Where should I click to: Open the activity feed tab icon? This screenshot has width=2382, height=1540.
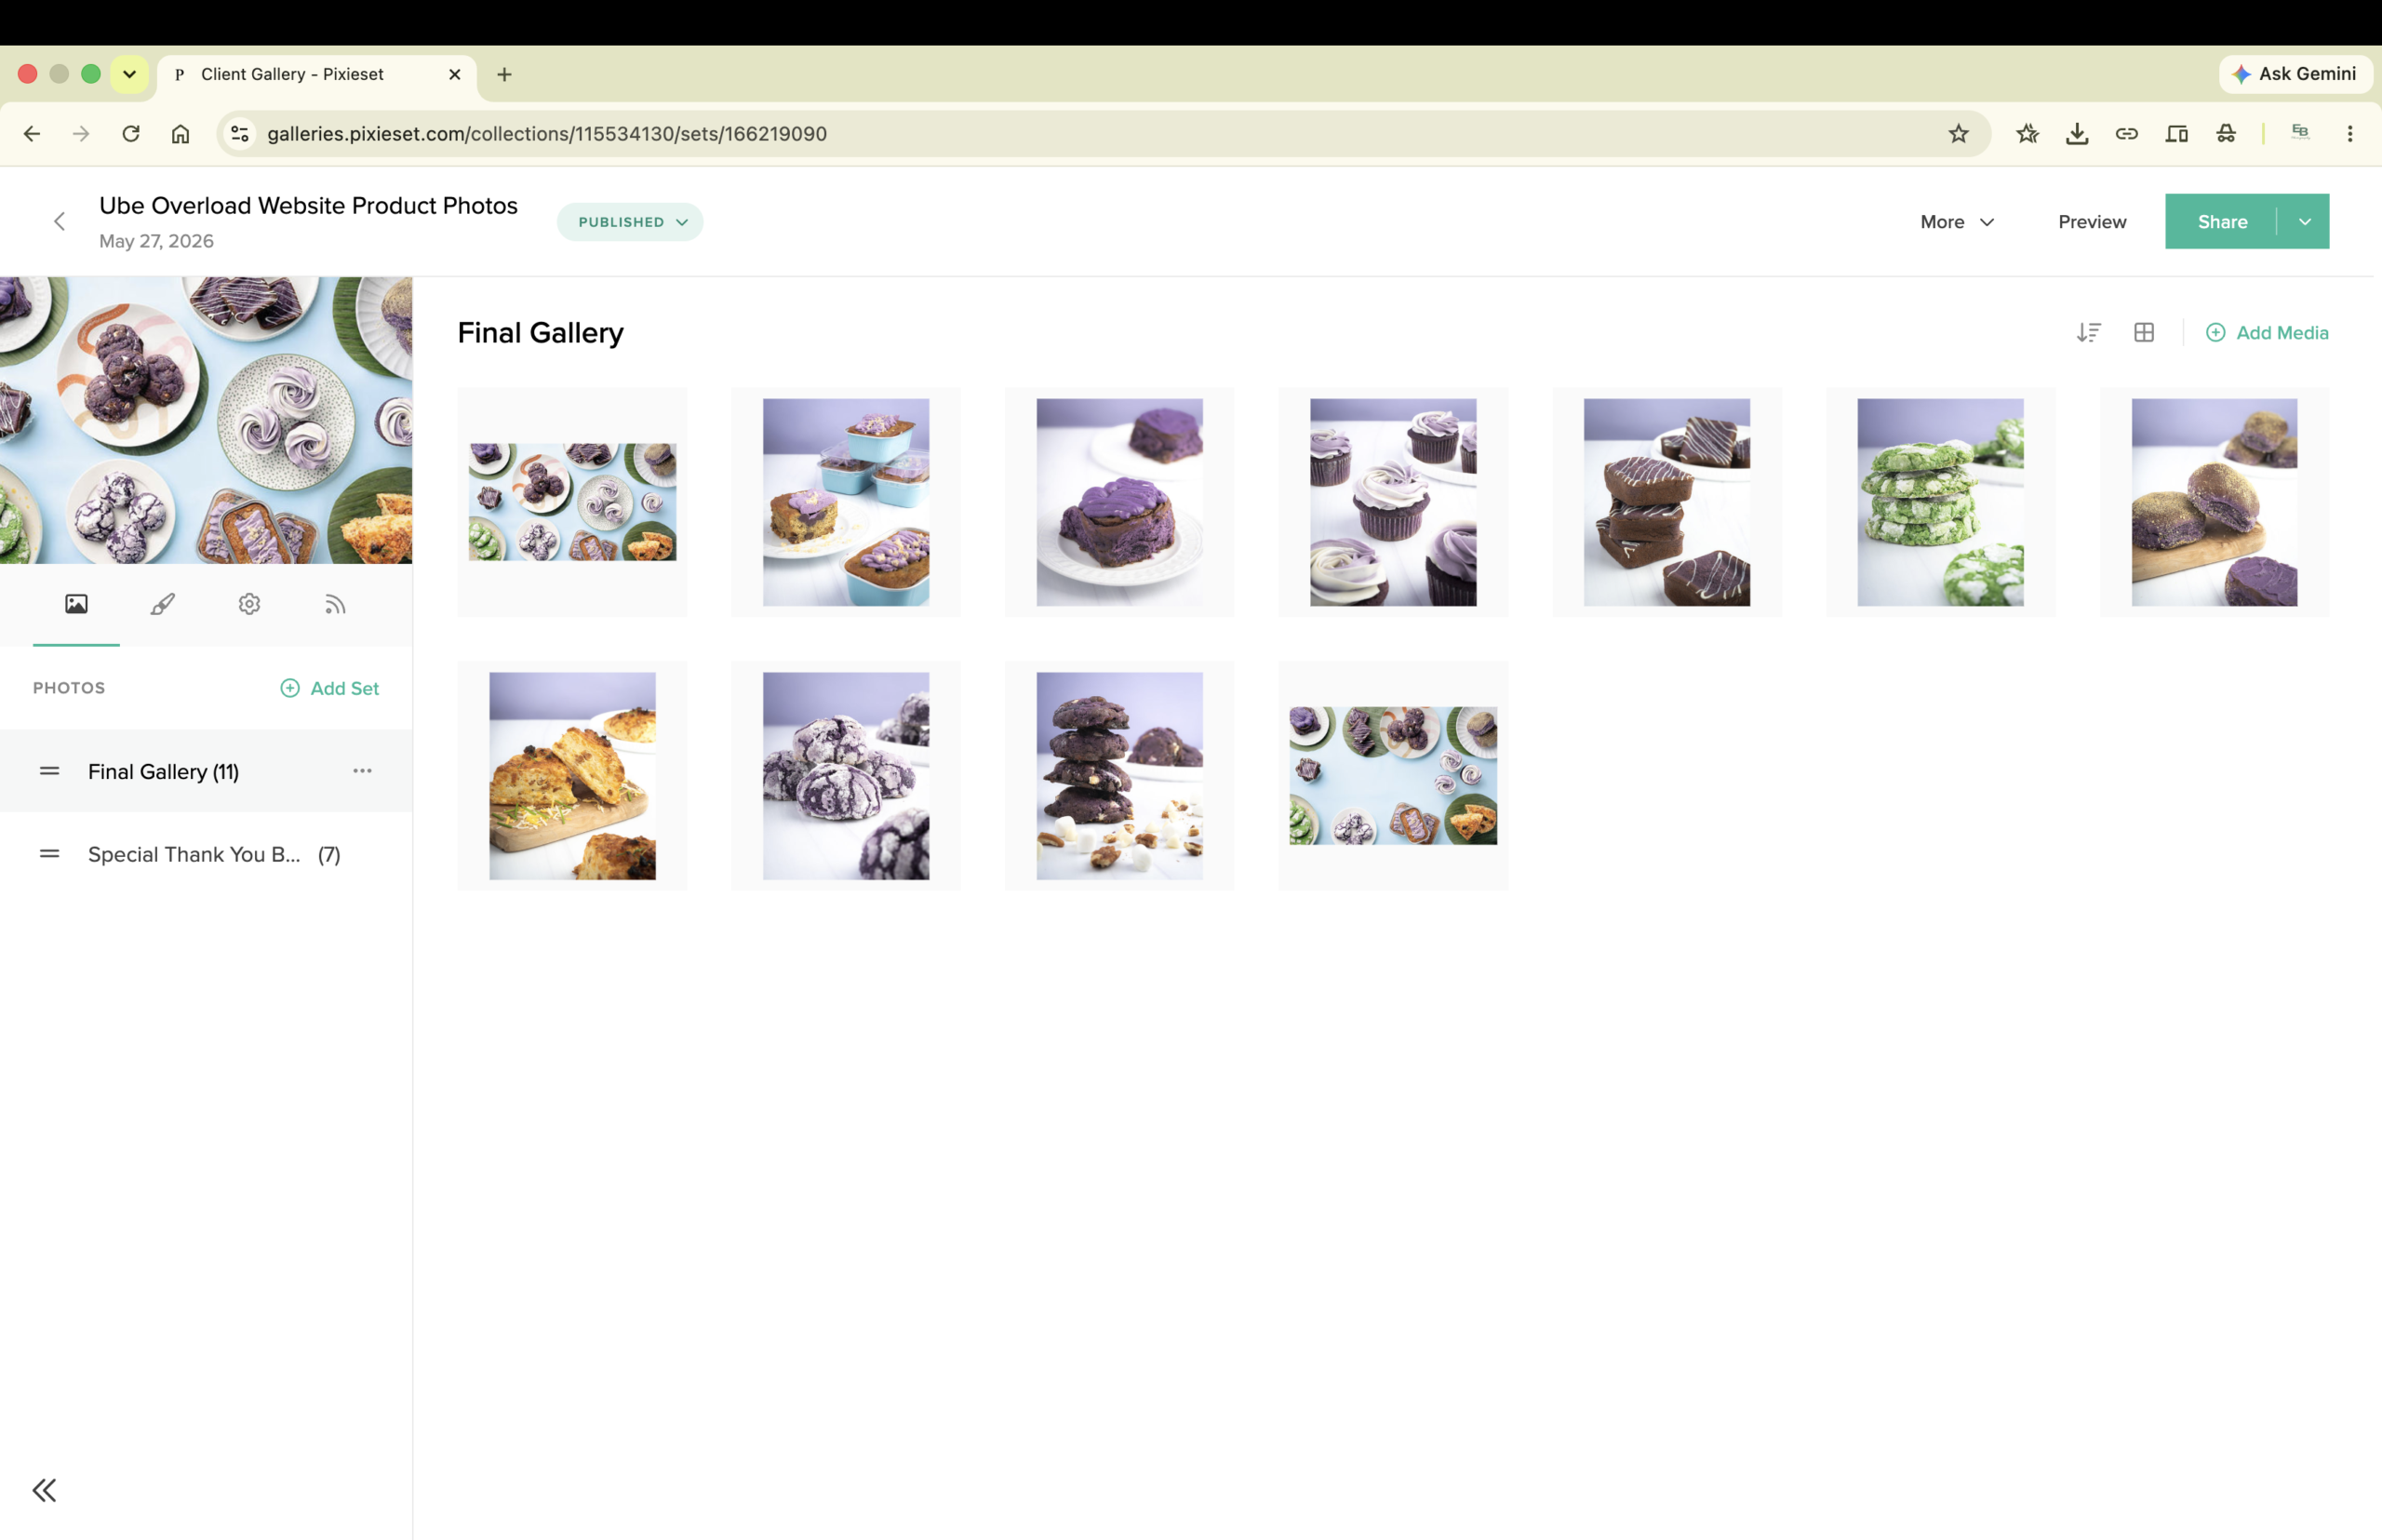[x=335, y=604]
